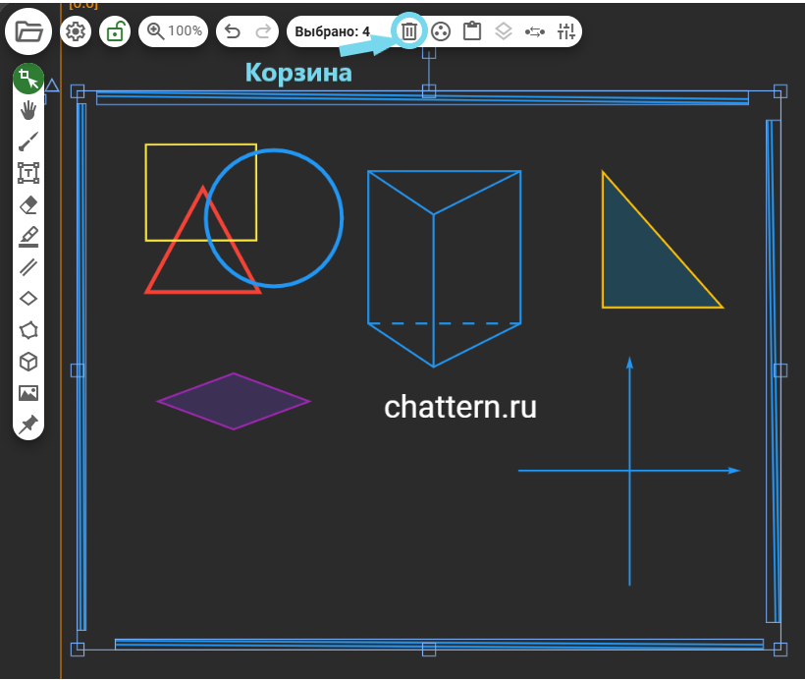Delete selection with the trash bin icon
This screenshot has height=680, width=805.
[409, 31]
